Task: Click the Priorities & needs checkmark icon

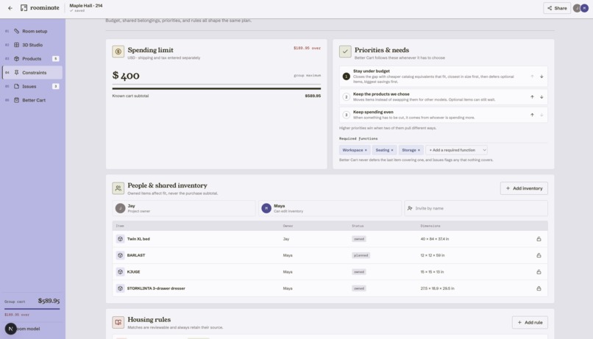Action: click(345, 51)
